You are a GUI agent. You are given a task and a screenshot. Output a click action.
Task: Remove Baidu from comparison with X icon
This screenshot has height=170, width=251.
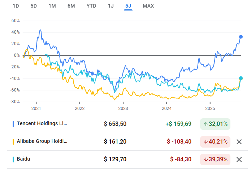pos(239,160)
